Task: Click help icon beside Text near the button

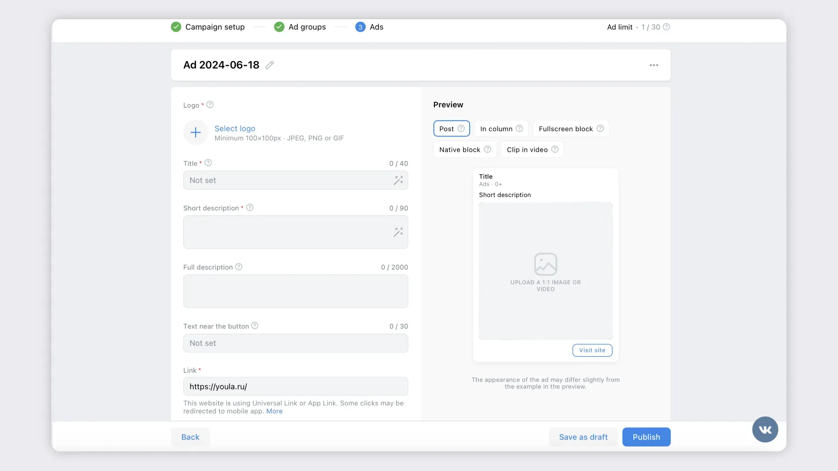Action: tap(255, 326)
